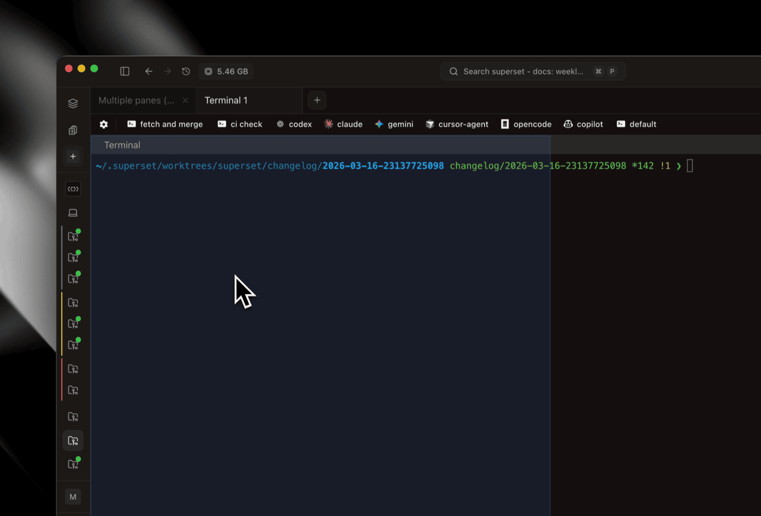This screenshot has height=516, width=761.
Task: Click the M user avatar
Action: point(73,497)
